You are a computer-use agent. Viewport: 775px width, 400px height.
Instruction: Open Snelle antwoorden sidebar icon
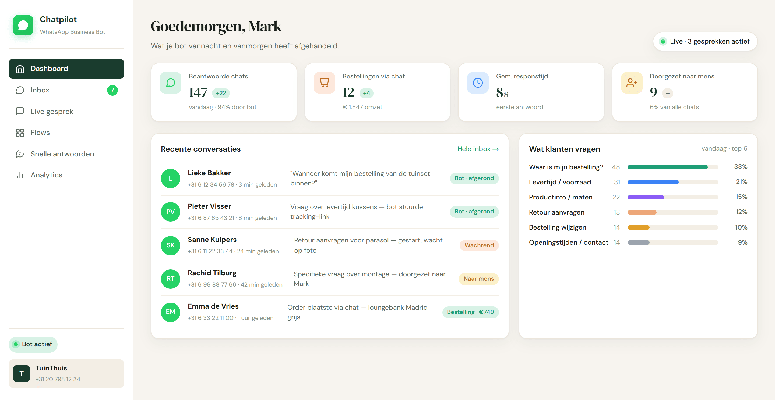coord(20,154)
